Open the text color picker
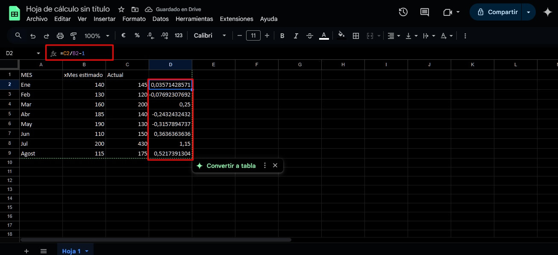Viewport: 558px width, 255px height. tap(324, 36)
